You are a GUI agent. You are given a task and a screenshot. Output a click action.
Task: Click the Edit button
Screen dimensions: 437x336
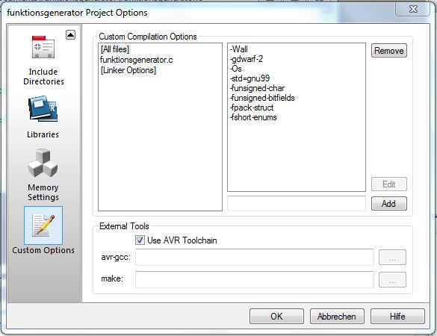[388, 184]
